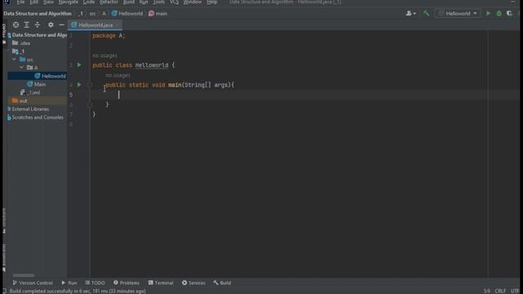Select the .idea folder in tree
The image size is (523, 294).
coord(21,43)
